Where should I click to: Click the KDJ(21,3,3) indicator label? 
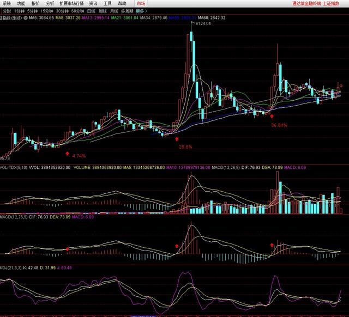click(11, 267)
